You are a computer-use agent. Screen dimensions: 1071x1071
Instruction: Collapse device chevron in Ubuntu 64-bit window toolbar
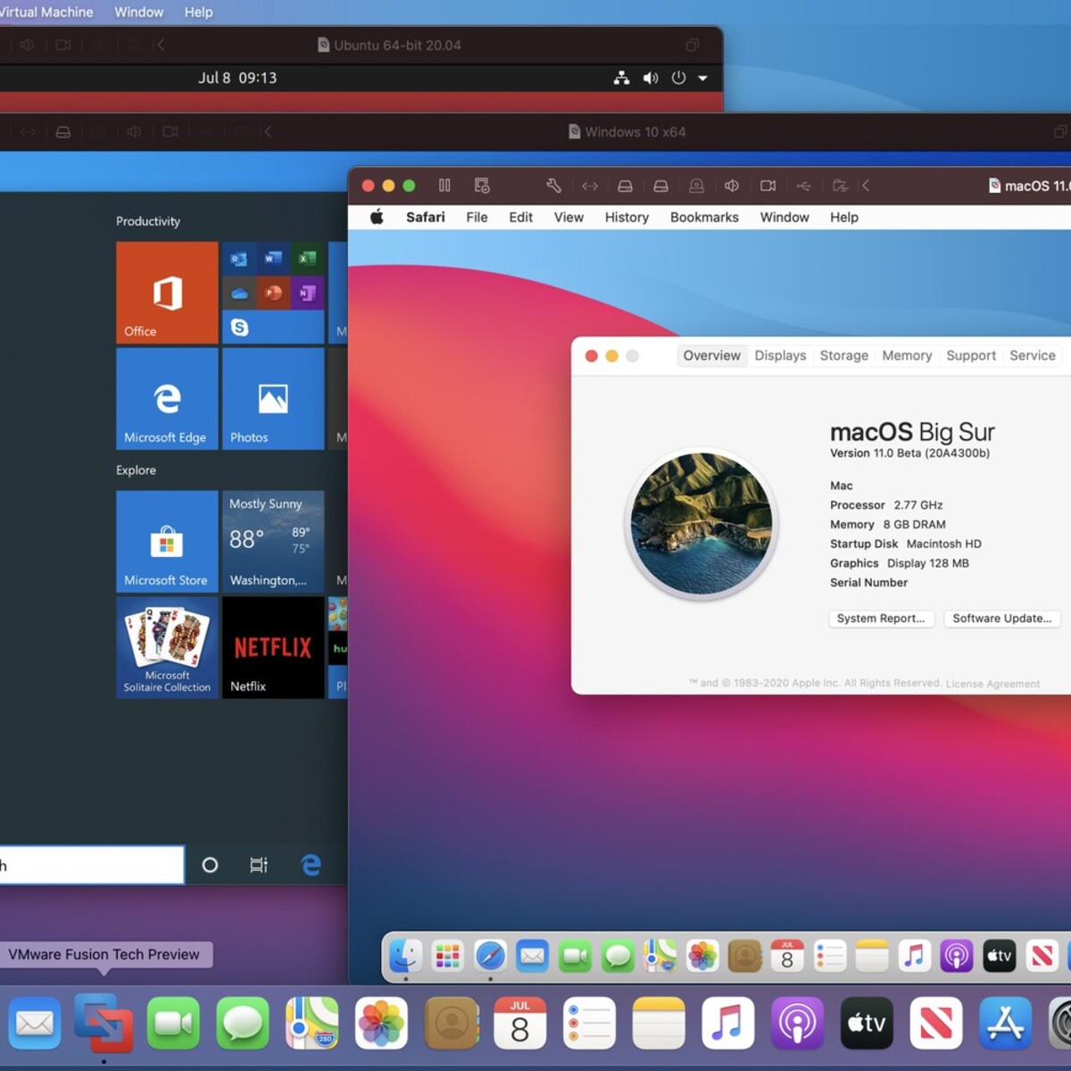click(x=160, y=45)
